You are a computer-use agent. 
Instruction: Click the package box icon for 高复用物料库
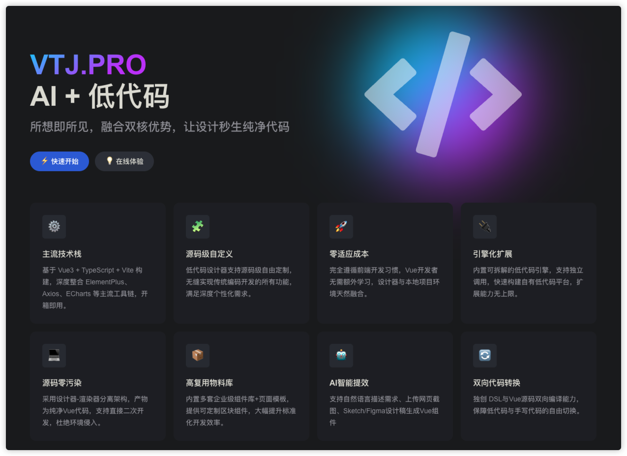(x=198, y=356)
